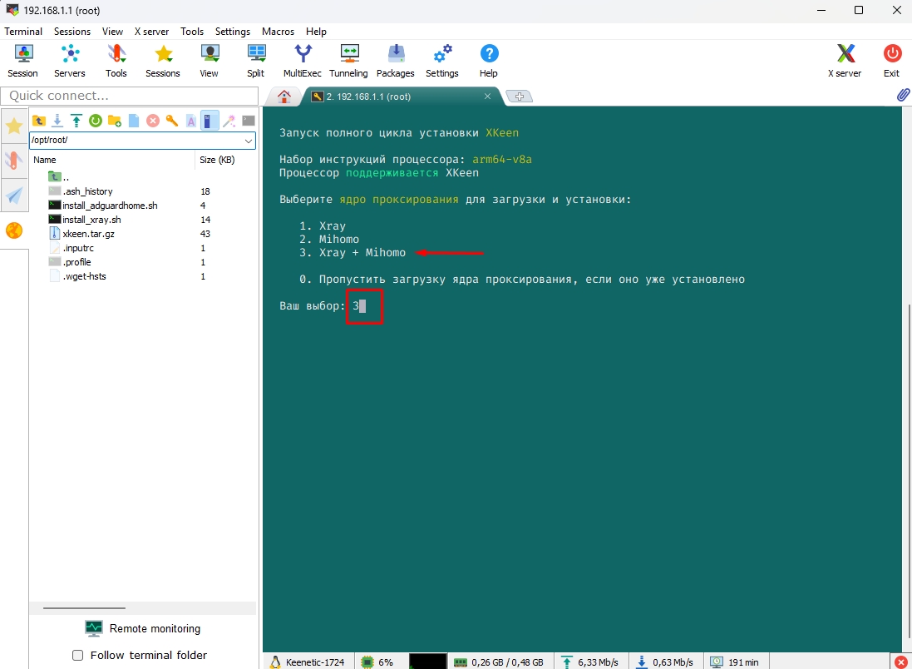The height and width of the screenshot is (669, 912).
Task: Open the Packages manager icon
Action: tap(395, 61)
